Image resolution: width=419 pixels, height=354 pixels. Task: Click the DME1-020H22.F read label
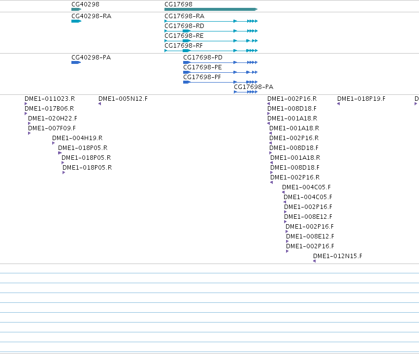pos(53,118)
